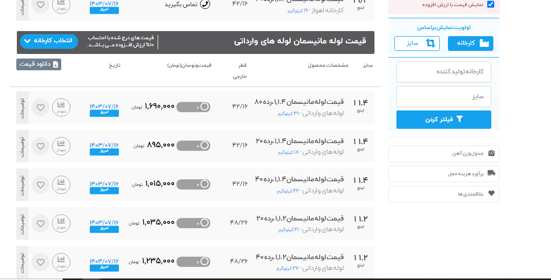551x280 pixels.
Task: Click chart icon for 1,690,000 toman row
Action: point(61,107)
